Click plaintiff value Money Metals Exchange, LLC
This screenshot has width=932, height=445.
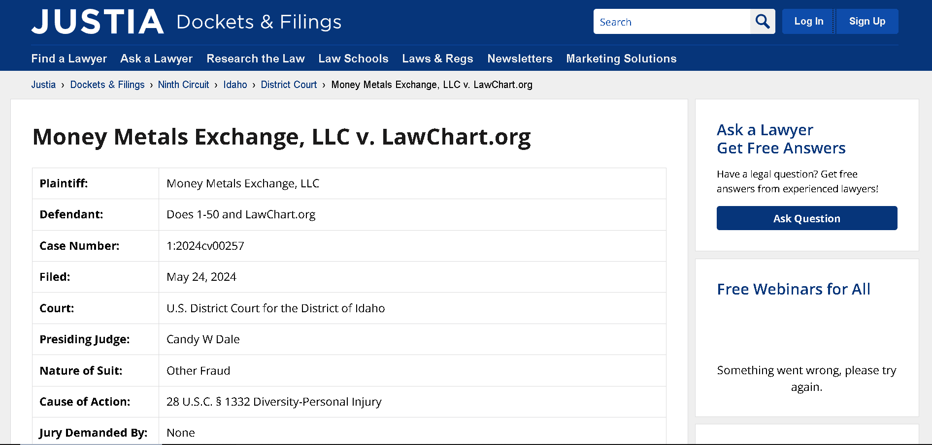[243, 183]
